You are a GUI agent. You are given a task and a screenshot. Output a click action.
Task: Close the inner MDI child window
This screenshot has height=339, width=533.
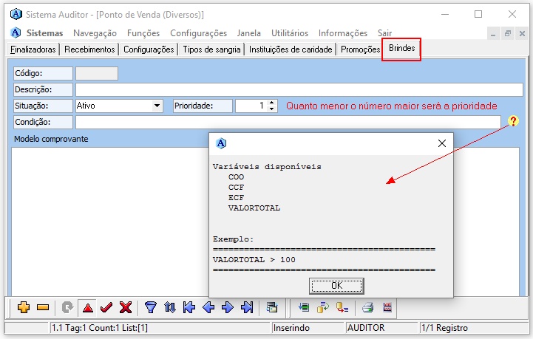coord(522,33)
